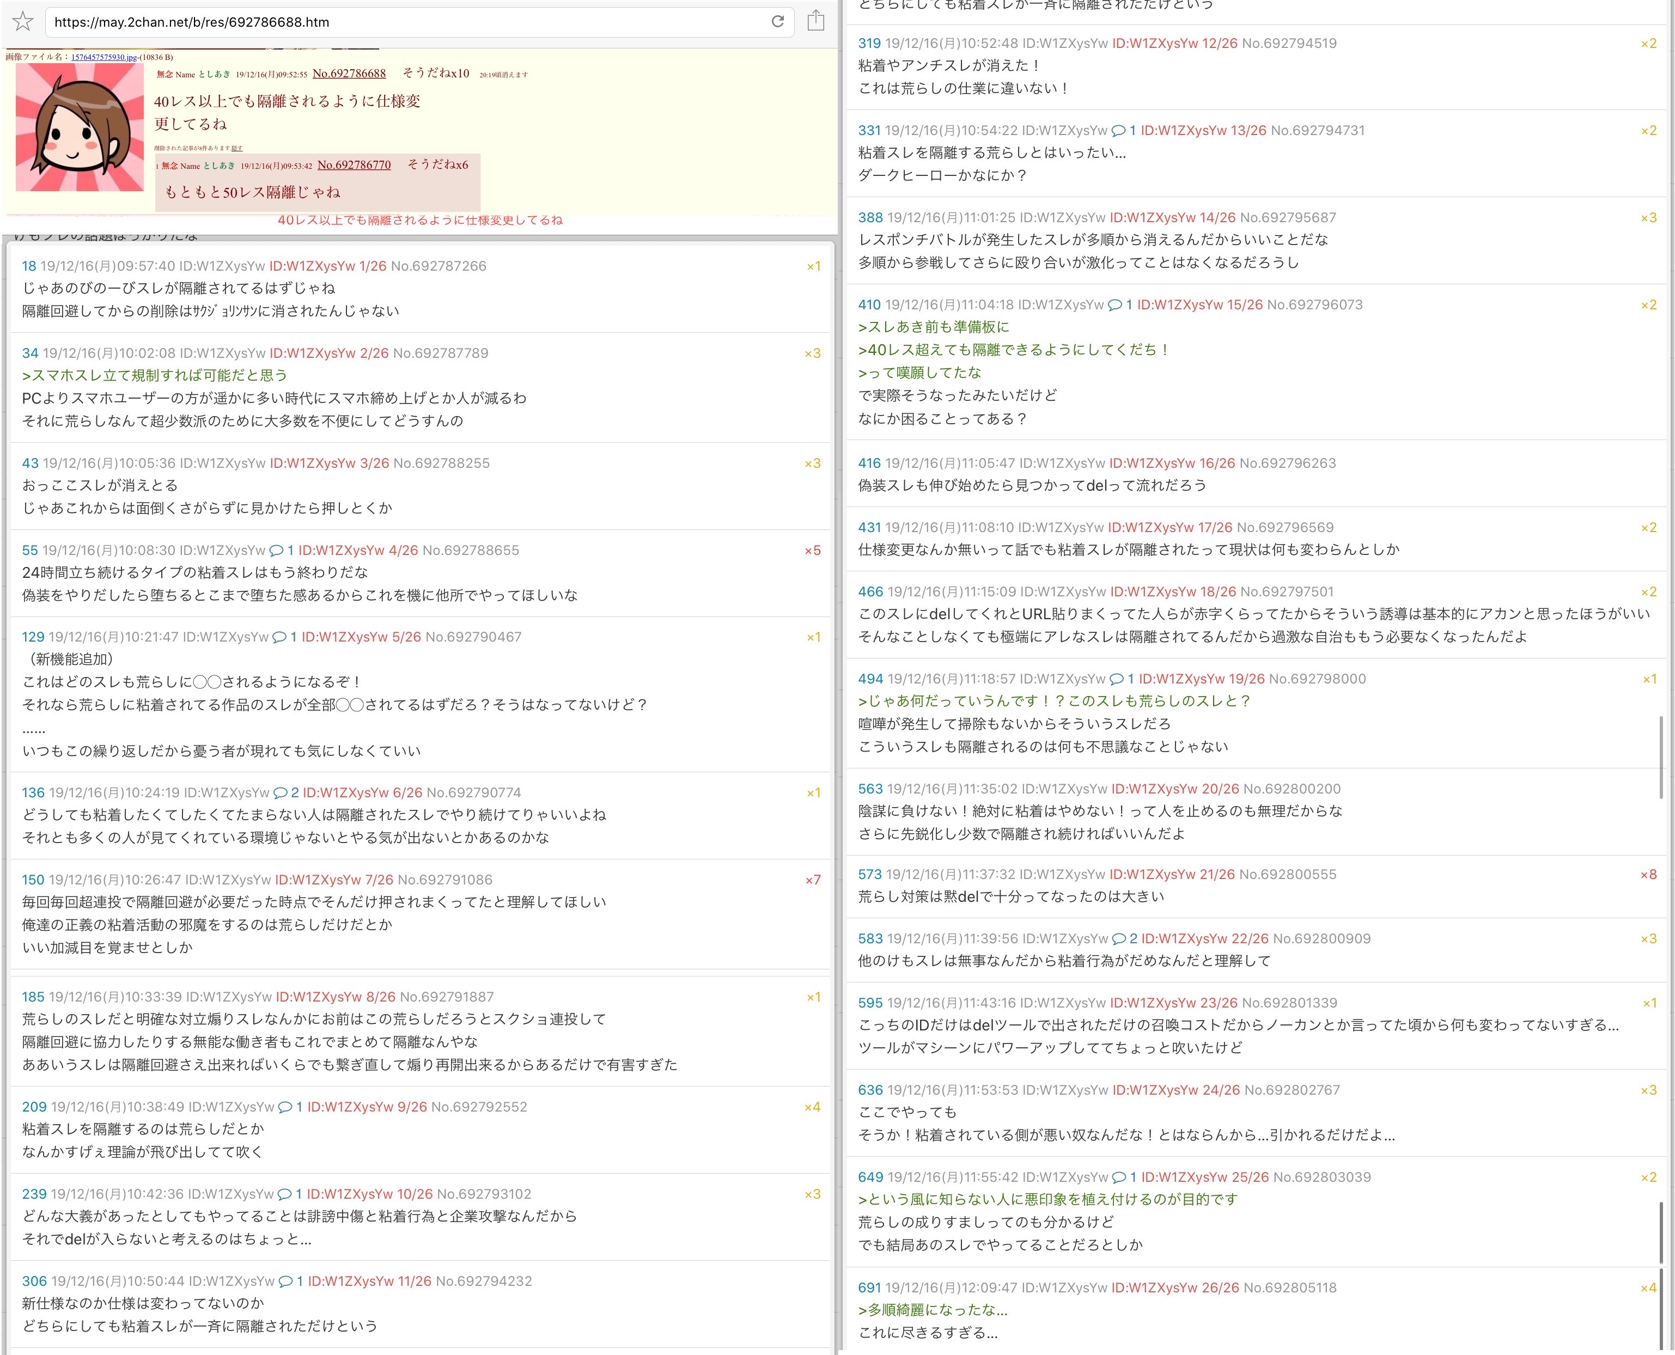Click そうだねx6 on the first reply
1675x1355 pixels.
(x=437, y=164)
